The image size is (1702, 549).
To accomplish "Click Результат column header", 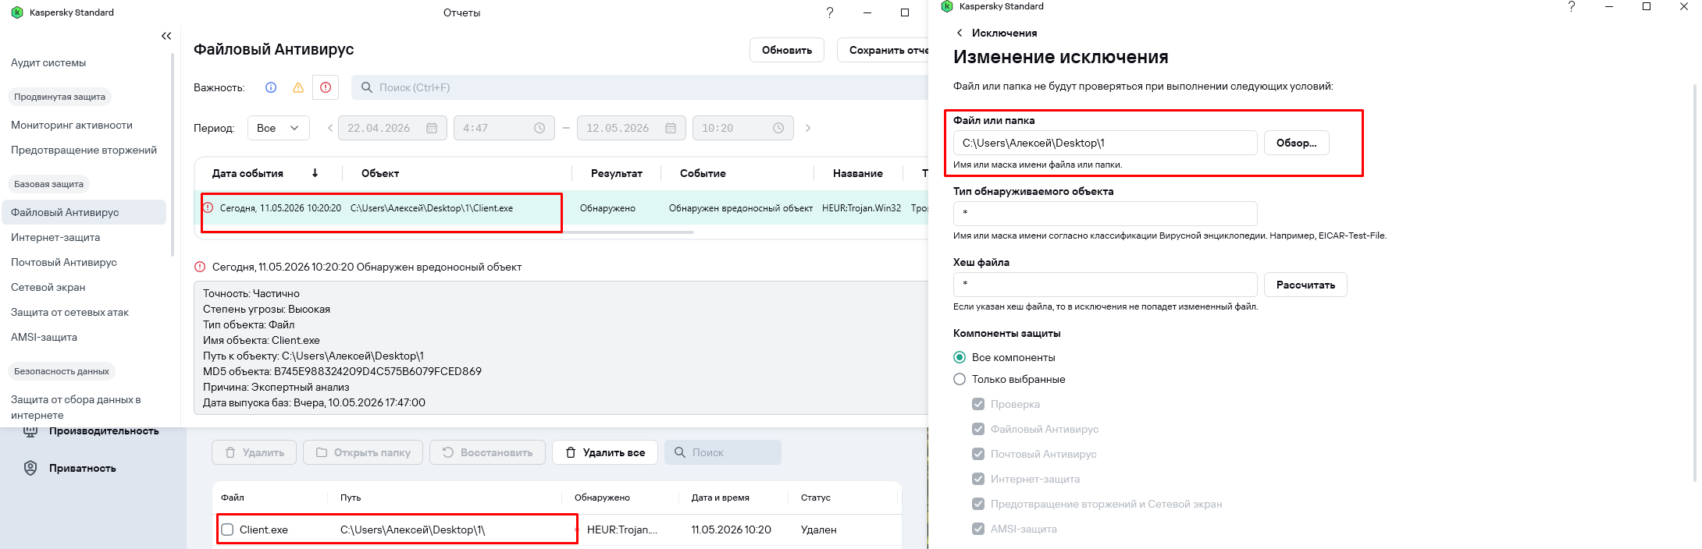I will [617, 173].
